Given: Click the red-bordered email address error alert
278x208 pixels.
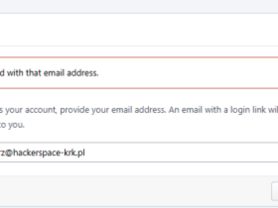Looking at the screenshot, I should [x=139, y=73].
